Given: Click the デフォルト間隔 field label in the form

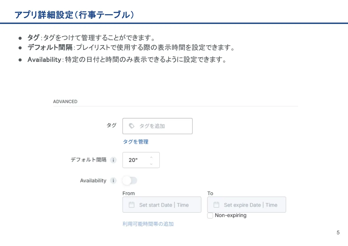Looking at the screenshot, I should point(88,160).
